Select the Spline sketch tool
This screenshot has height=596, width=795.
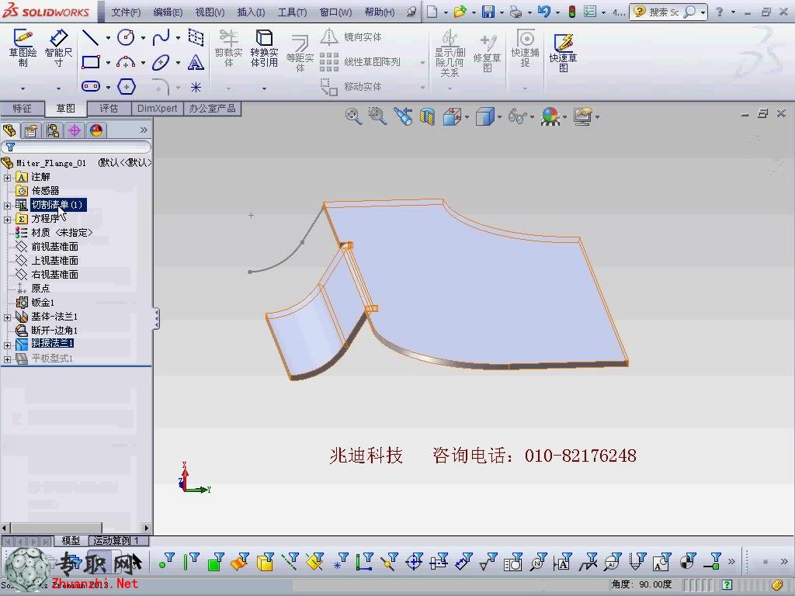[x=161, y=37]
